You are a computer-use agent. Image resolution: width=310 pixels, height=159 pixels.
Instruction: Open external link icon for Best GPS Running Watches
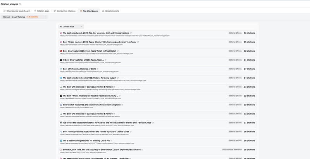[98, 69]
